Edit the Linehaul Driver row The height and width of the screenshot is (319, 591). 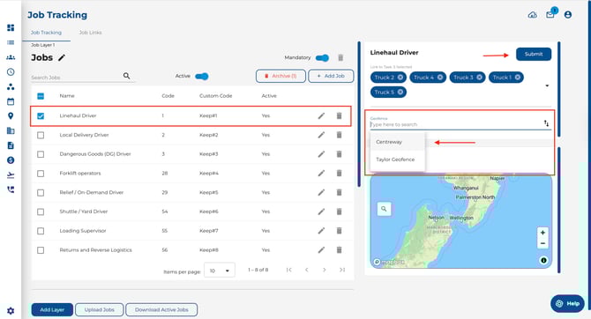click(321, 115)
